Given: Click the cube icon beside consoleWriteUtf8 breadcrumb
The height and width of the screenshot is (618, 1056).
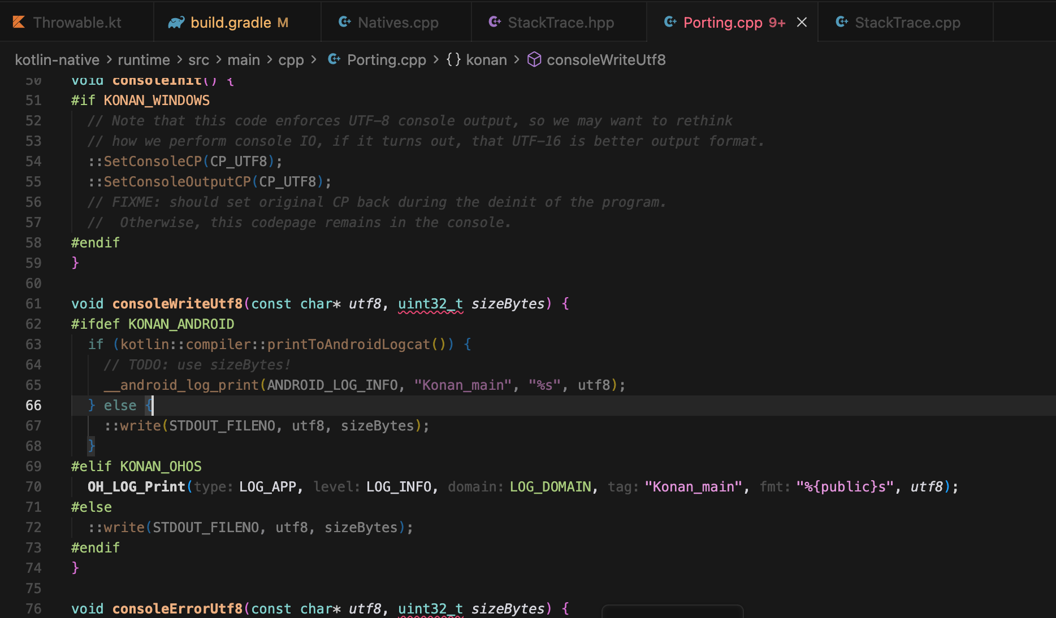Looking at the screenshot, I should [534, 60].
